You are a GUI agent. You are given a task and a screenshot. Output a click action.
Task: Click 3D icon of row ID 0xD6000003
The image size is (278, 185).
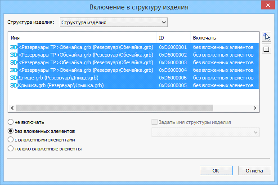pos(13,62)
